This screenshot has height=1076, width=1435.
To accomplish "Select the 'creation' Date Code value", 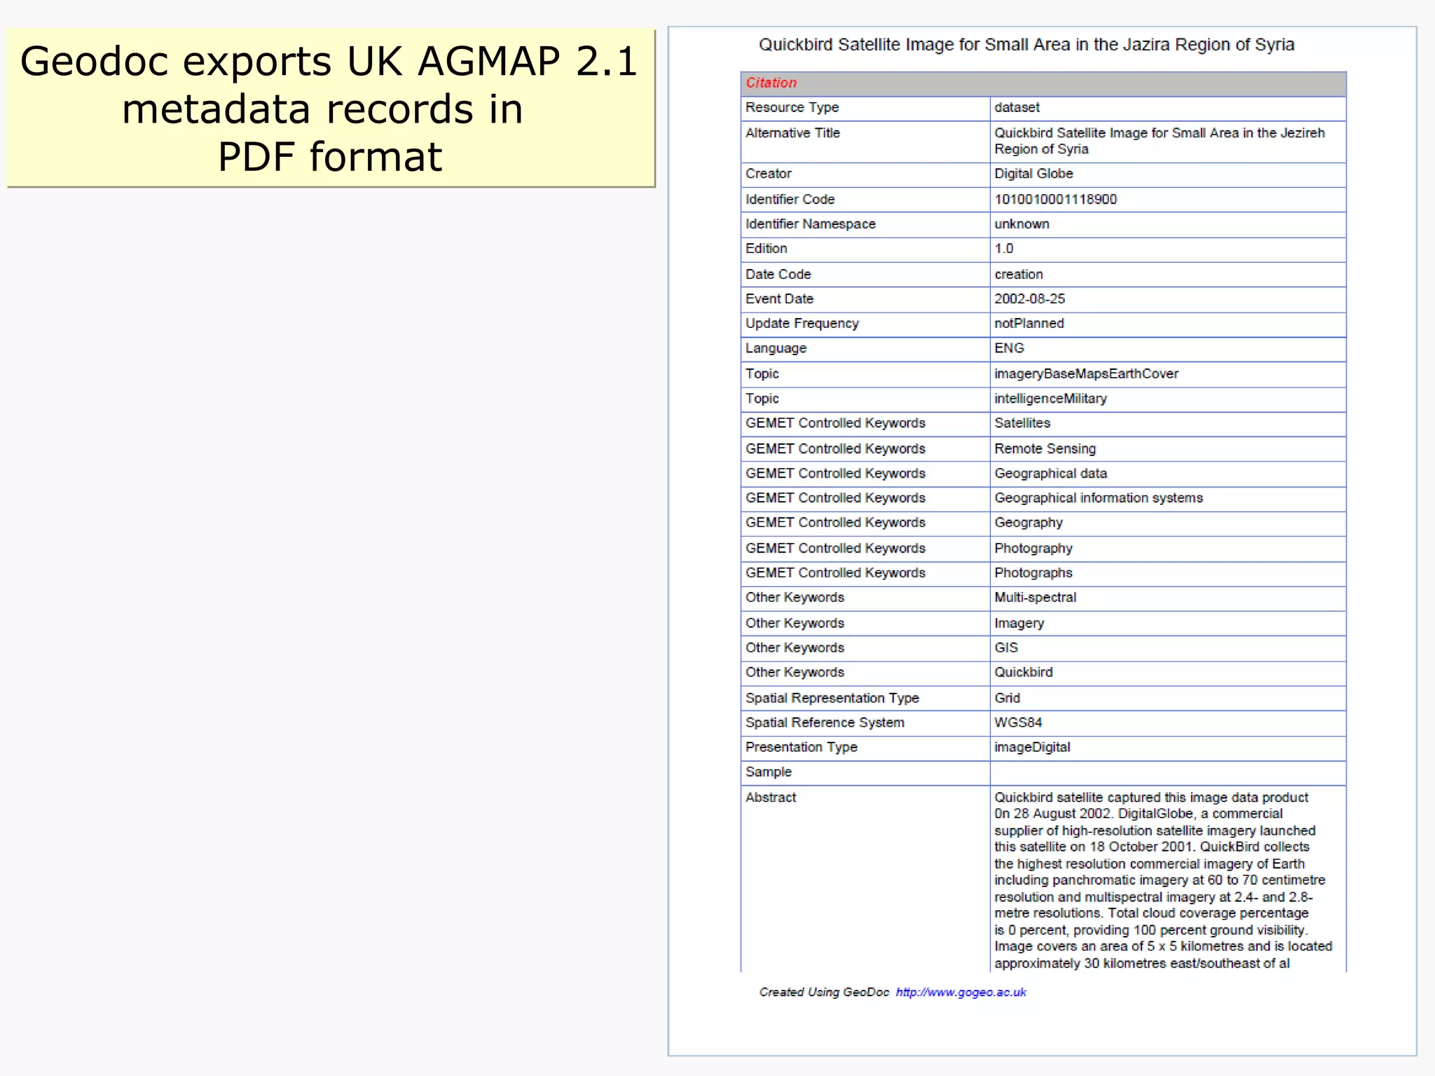I will pyautogui.click(x=1018, y=275).
